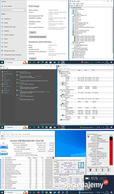This screenshot has width=114, height=194.
Task: Open Pamięć storage settings icon
Action: [x=2, y=43]
